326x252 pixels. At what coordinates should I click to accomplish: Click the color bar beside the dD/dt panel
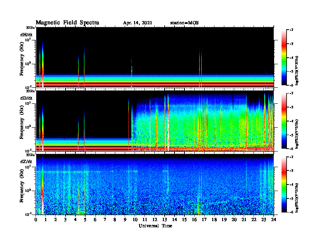(284, 121)
